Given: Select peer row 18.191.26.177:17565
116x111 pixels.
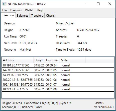Looking at the screenshot, I should [x=58, y=65].
